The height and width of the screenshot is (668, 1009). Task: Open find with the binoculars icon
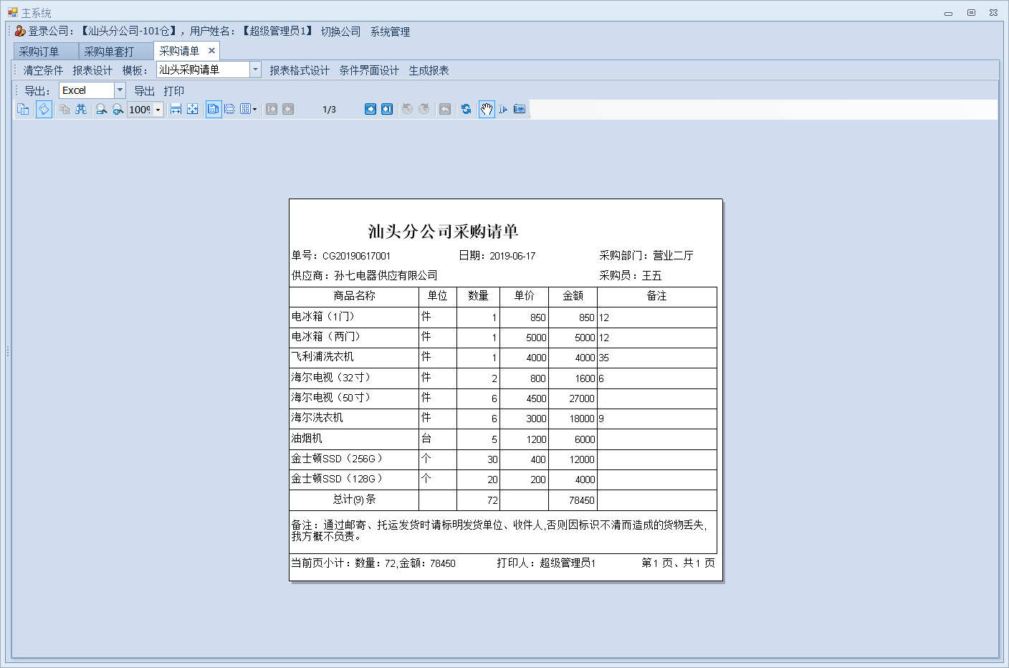click(x=81, y=109)
